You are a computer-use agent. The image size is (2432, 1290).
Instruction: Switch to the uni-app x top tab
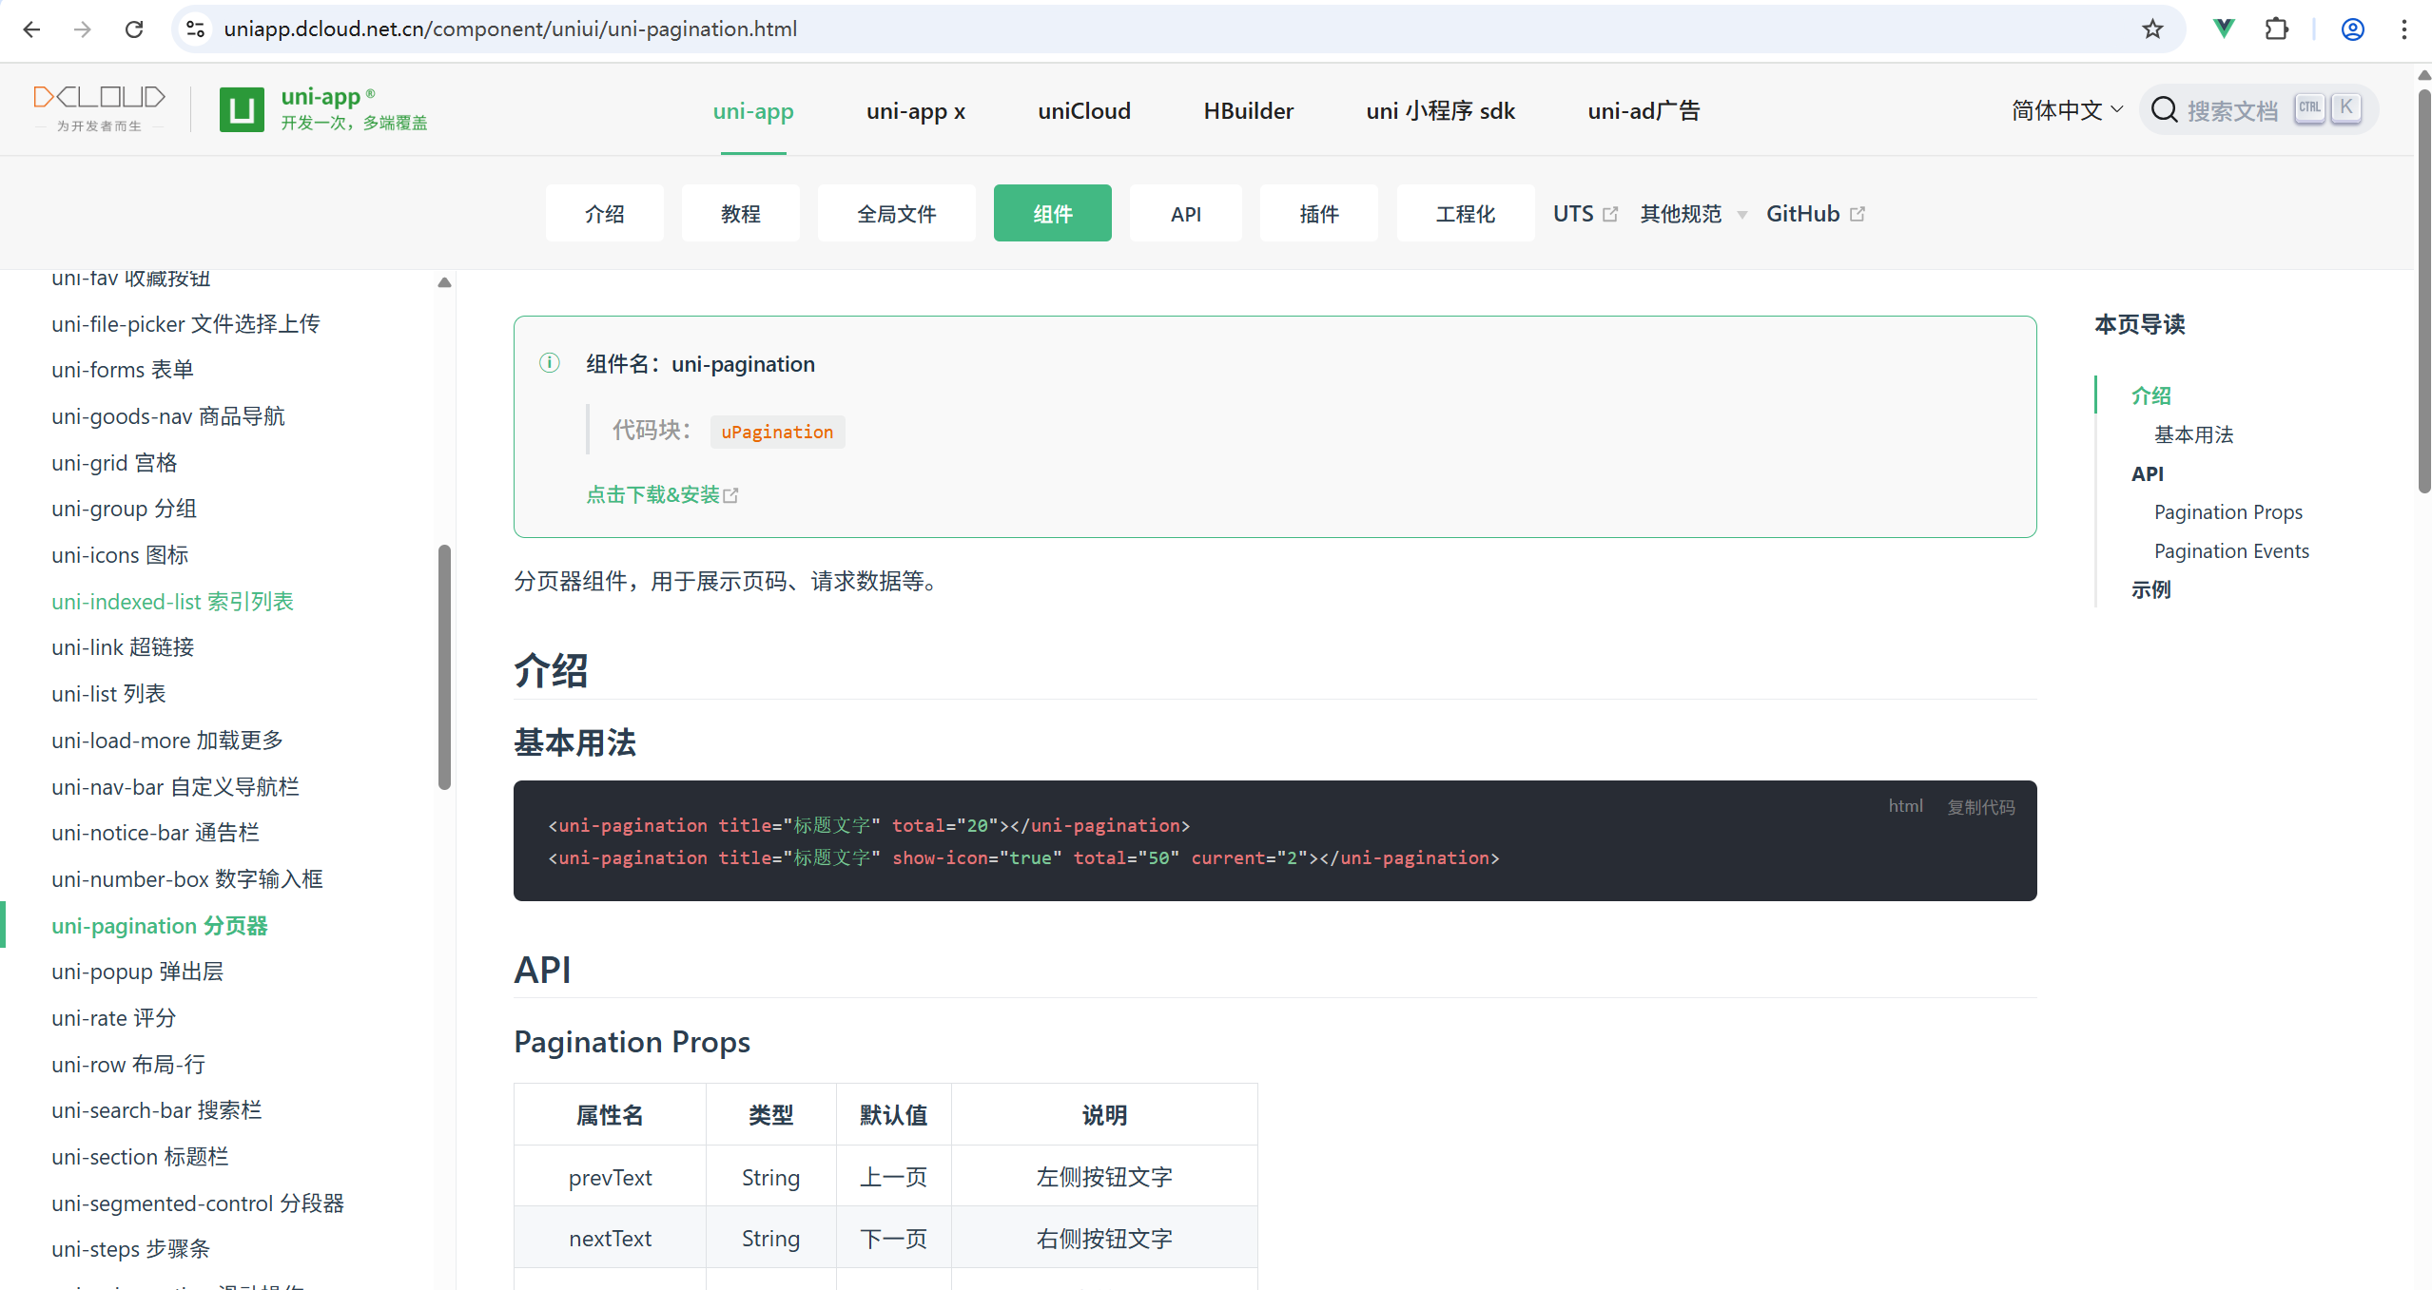coord(916,110)
